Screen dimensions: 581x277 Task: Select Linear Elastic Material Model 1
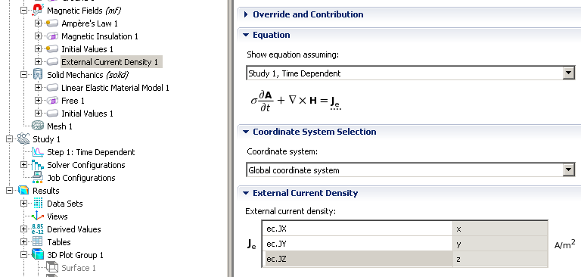(115, 88)
